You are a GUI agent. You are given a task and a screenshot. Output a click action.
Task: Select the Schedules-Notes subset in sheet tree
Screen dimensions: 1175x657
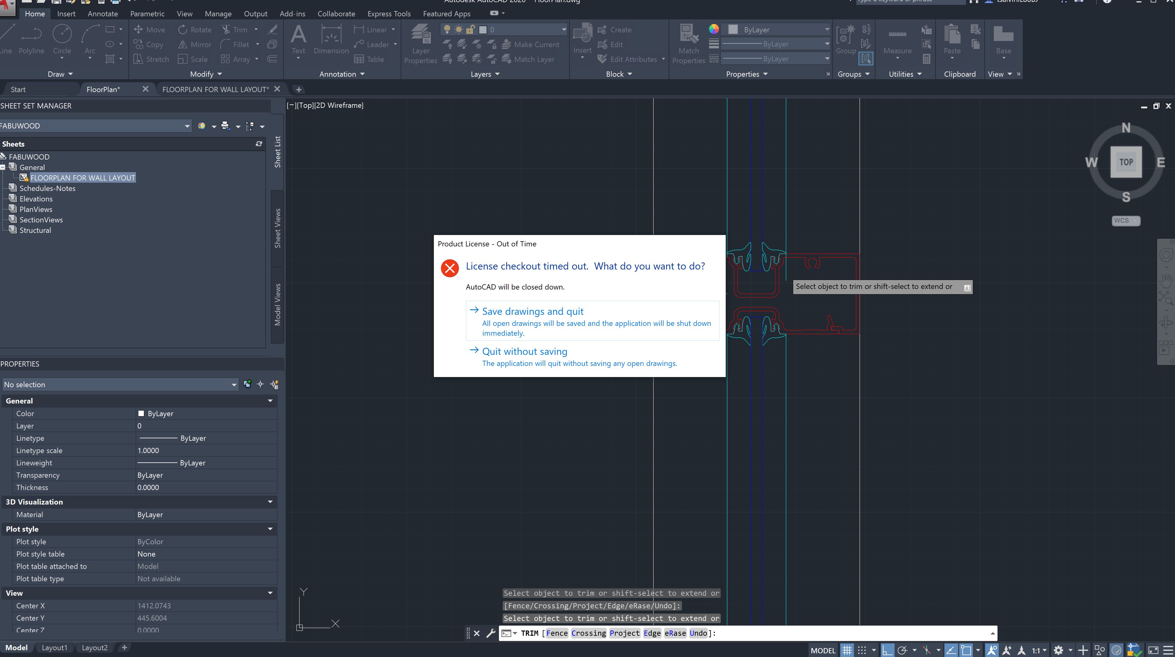point(47,188)
